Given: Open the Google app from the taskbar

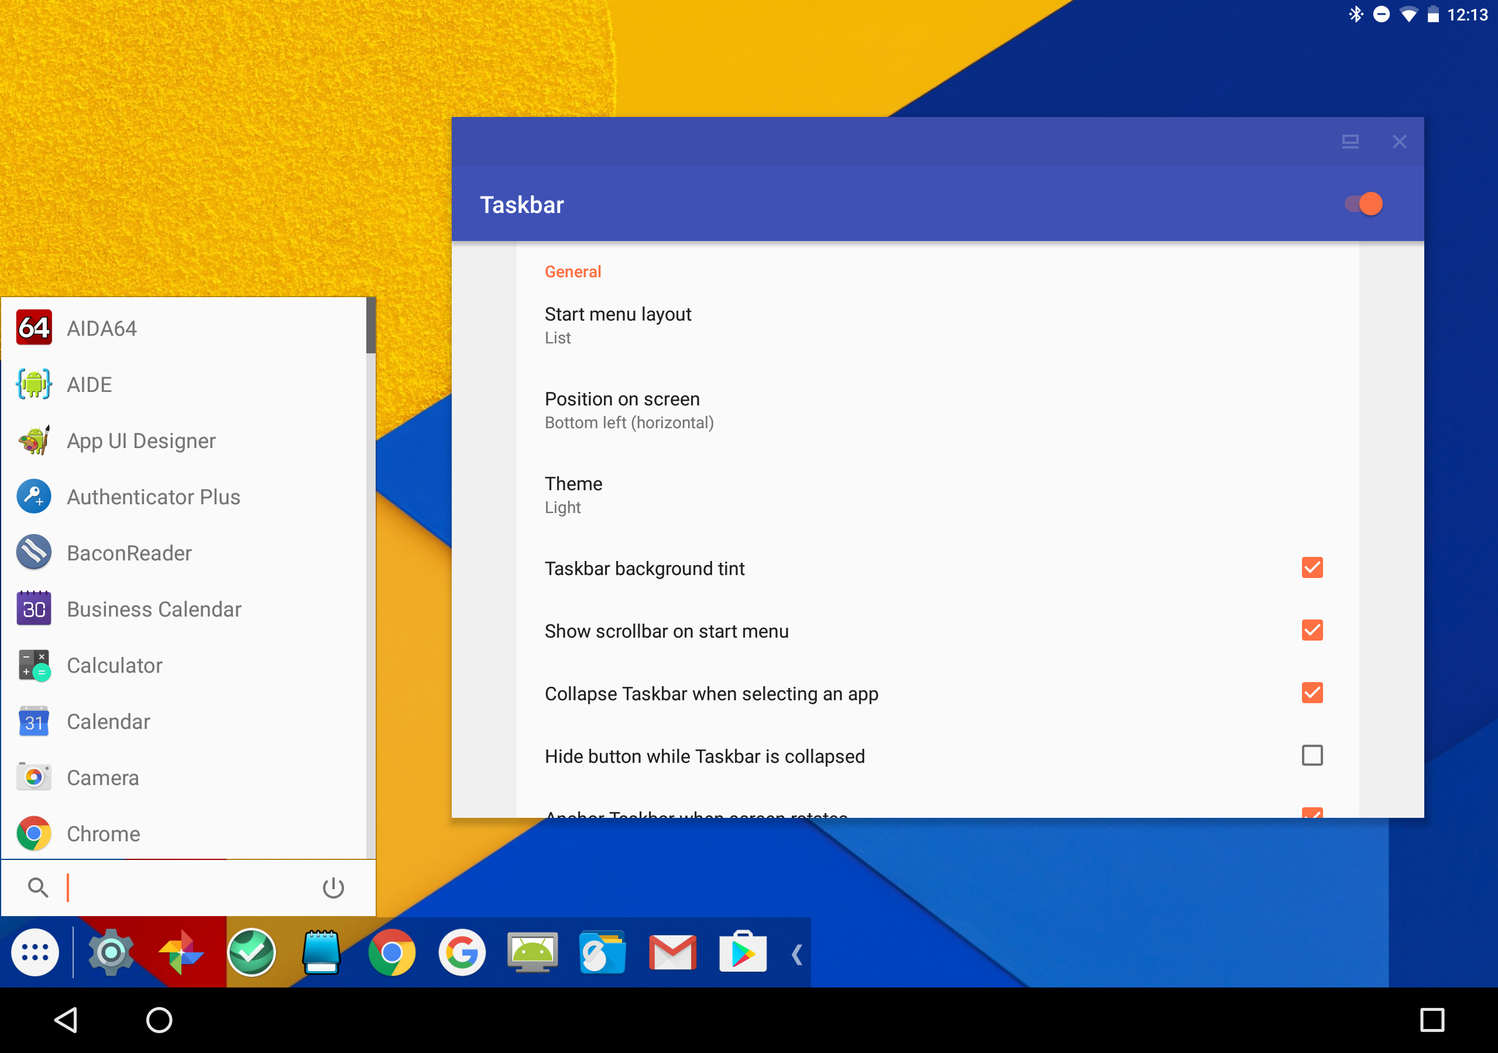Looking at the screenshot, I should coord(462,953).
